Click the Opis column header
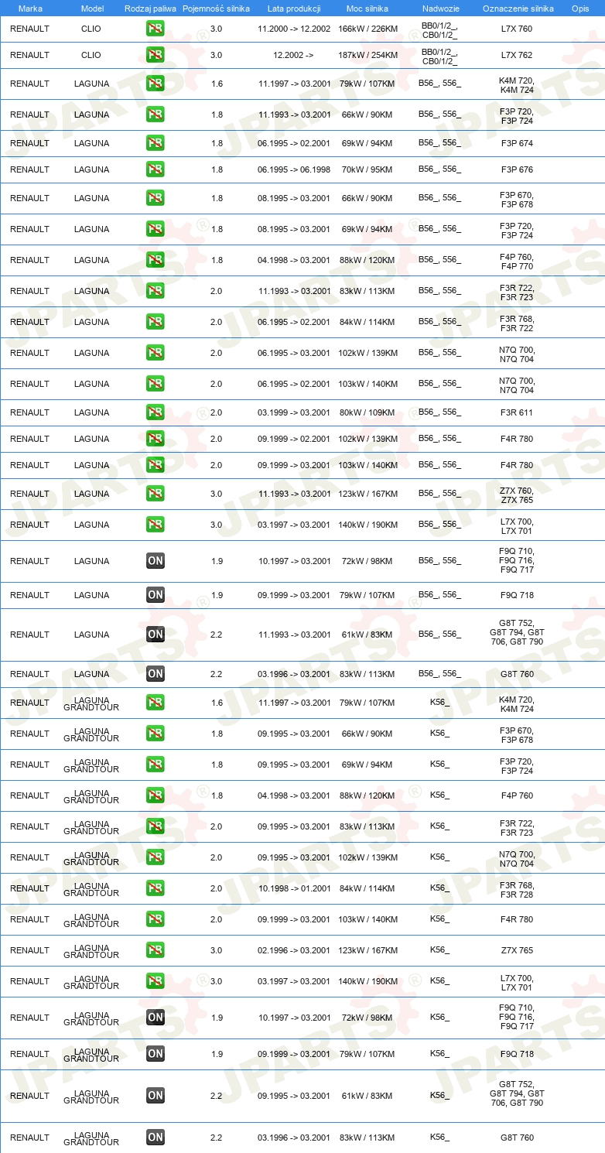Screen dimensions: 605x1153 (x=579, y=8)
